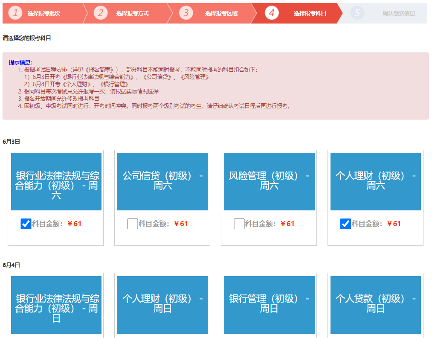Click the highlighted step 4 circle icon
Image resolution: width=432 pixels, height=338 pixels.
[x=272, y=13]
